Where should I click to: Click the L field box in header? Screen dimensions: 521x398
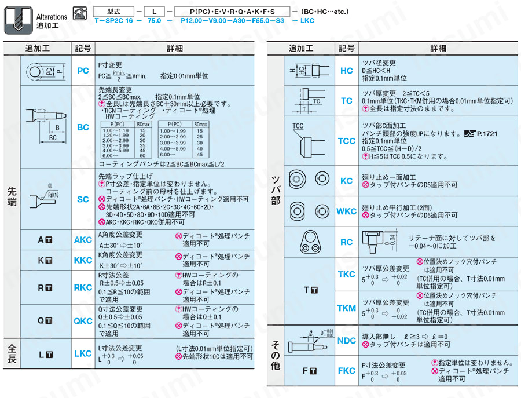(x=154, y=12)
